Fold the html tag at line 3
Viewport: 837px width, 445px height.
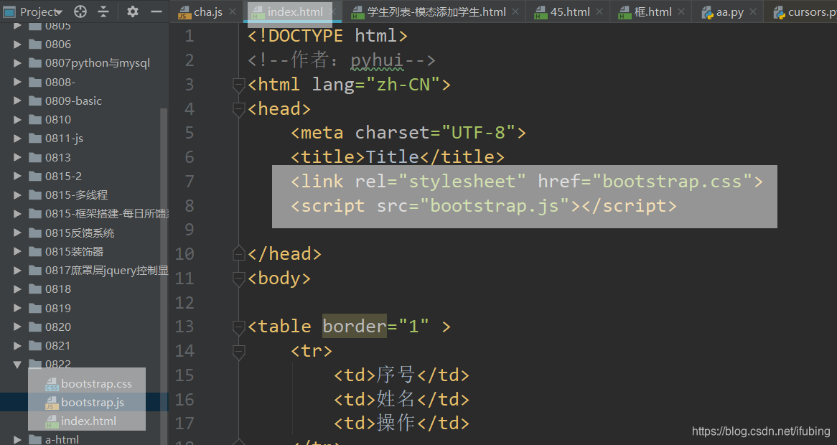[x=238, y=84]
